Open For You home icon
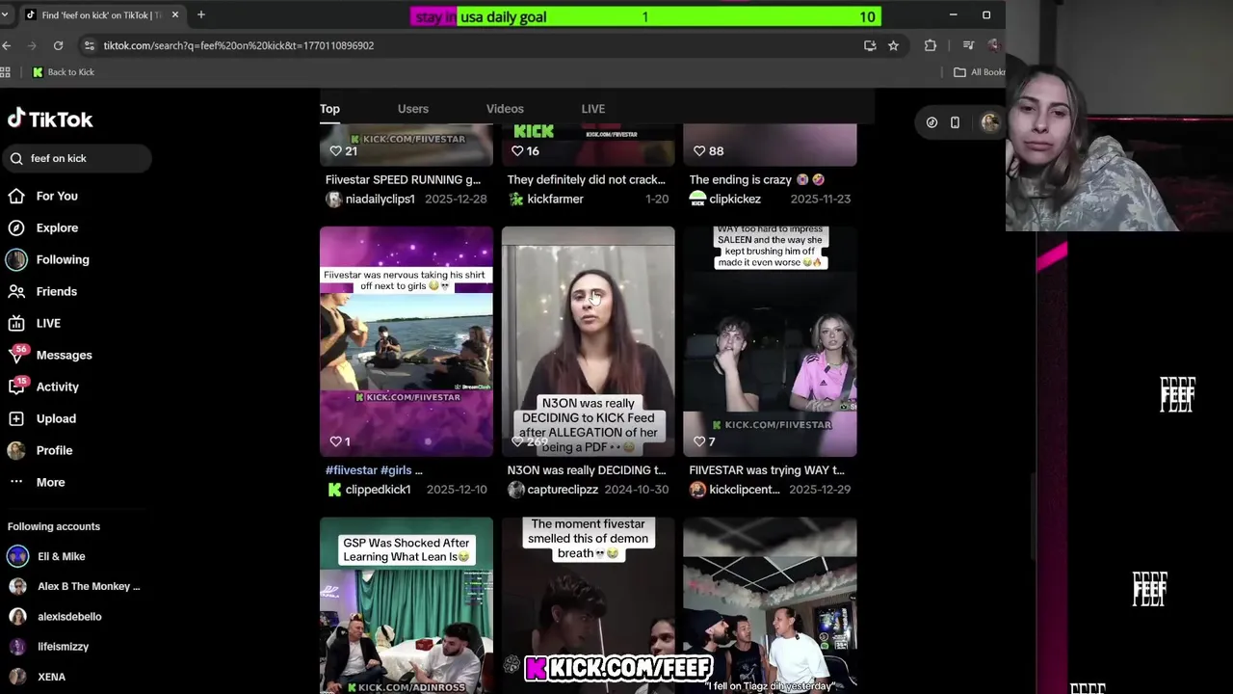Viewport: 1233px width, 694px height. coord(16,196)
